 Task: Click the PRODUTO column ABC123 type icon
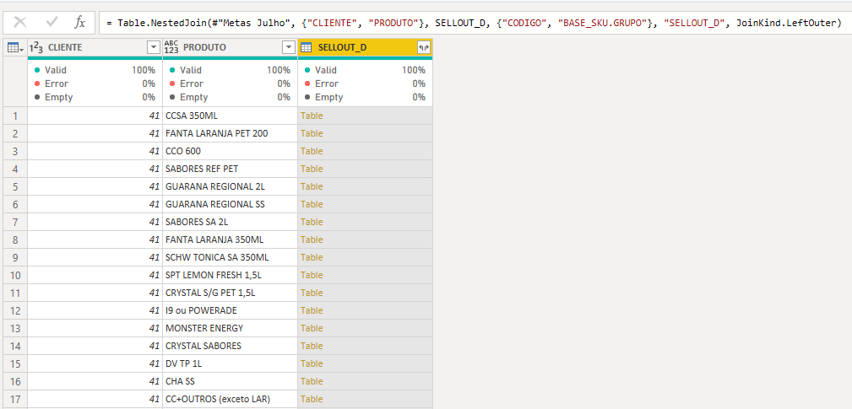point(171,48)
